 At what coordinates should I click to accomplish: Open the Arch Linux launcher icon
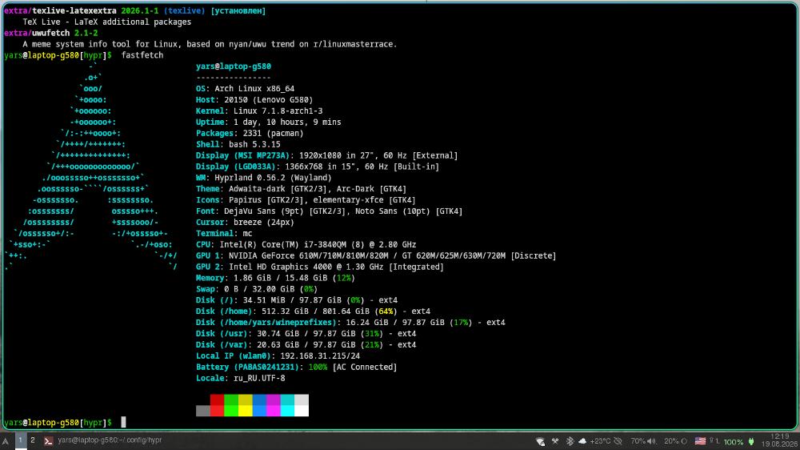[6, 441]
